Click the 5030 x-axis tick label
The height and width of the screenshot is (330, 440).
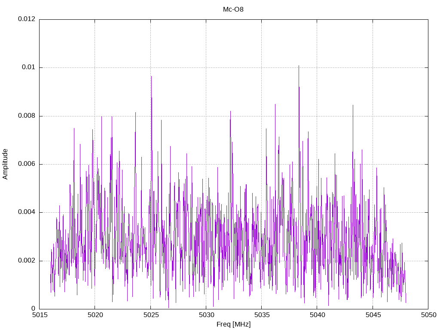tap(206, 315)
